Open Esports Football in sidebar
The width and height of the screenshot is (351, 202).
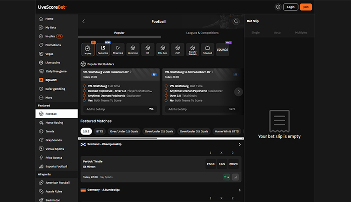point(56,167)
